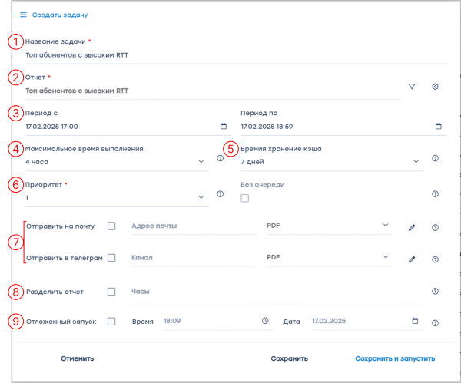
Task: Open report settings gear icon
Action: coord(435,87)
